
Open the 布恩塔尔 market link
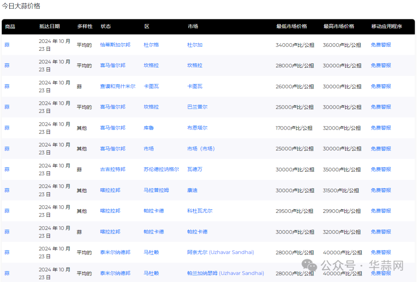pos(197,128)
